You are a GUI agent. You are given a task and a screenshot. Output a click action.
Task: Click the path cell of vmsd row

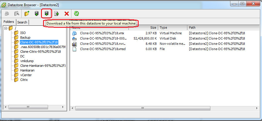[217, 49]
